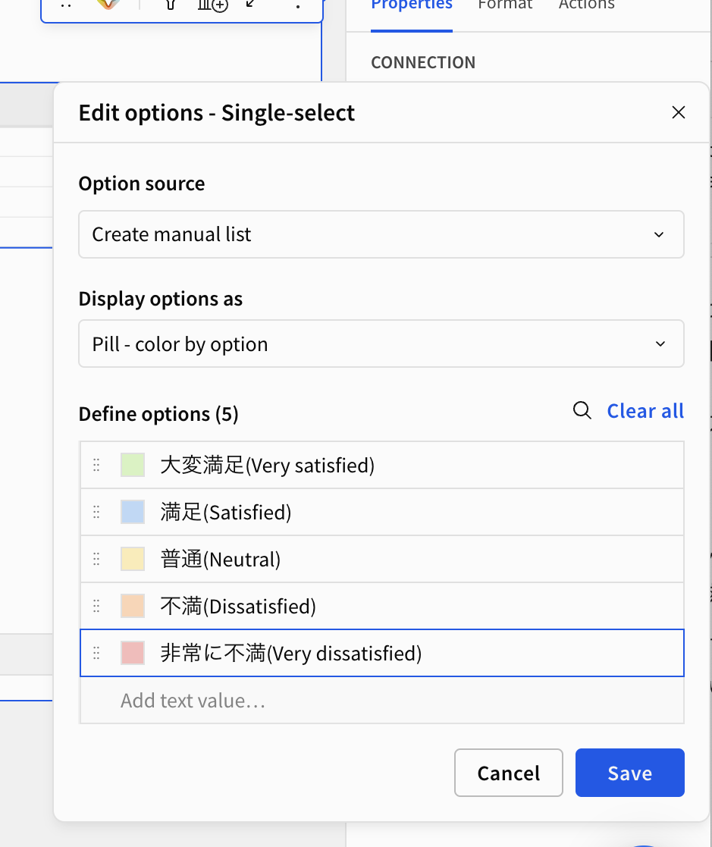Click the Save button
This screenshot has width=712, height=847.
coord(630,773)
